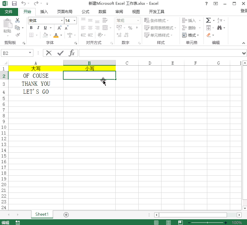Apply Comma Style number format
This screenshot has height=225, width=247.
point(137,28)
